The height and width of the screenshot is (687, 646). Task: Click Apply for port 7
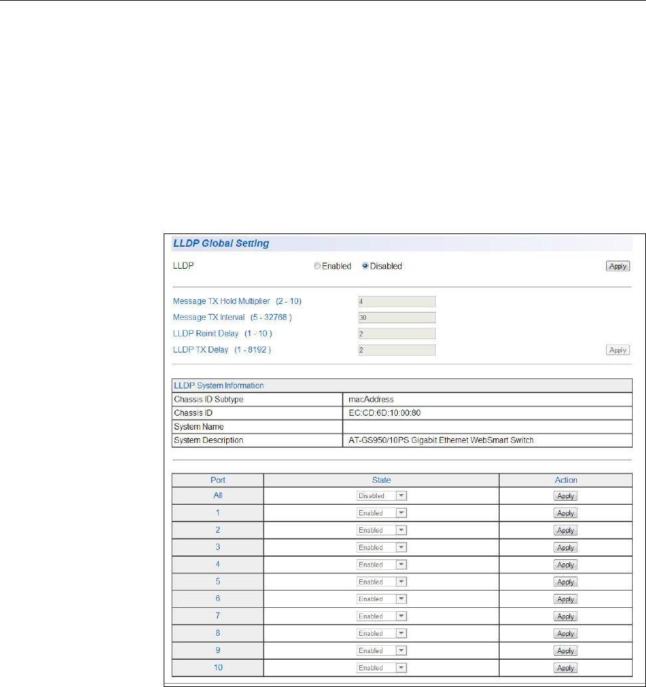pyautogui.click(x=565, y=617)
